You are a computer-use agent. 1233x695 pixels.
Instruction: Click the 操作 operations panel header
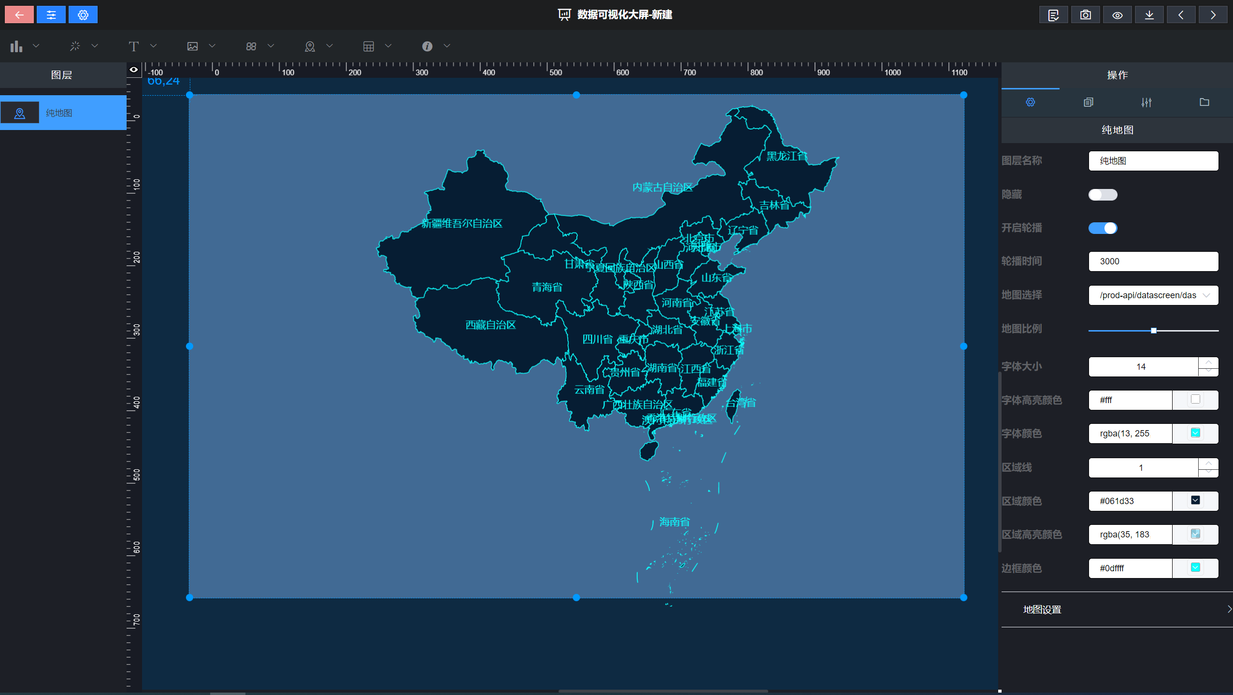[1117, 75]
